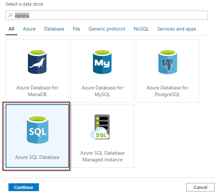Select 'Azure SQL Database Managed Instance' label

(x=102, y=156)
